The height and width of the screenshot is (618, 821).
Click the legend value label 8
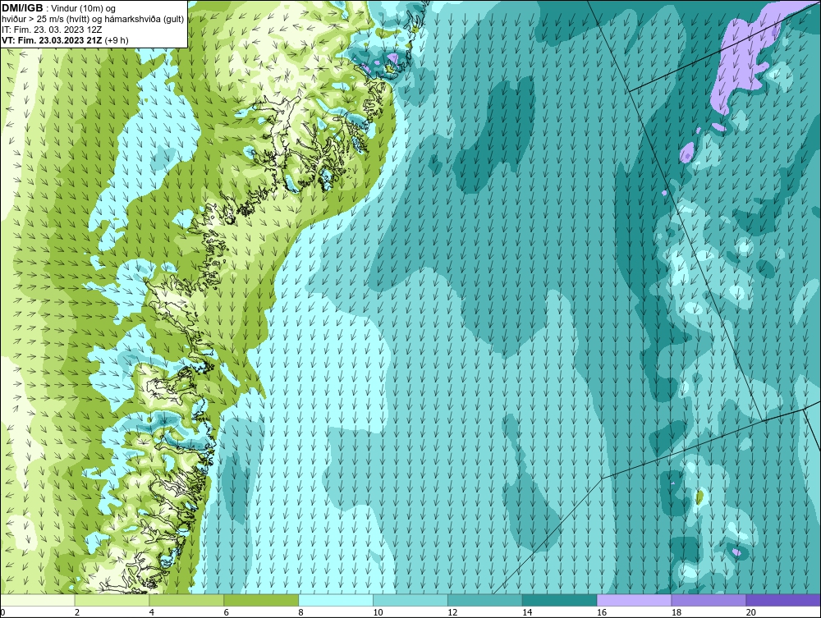coord(301,612)
